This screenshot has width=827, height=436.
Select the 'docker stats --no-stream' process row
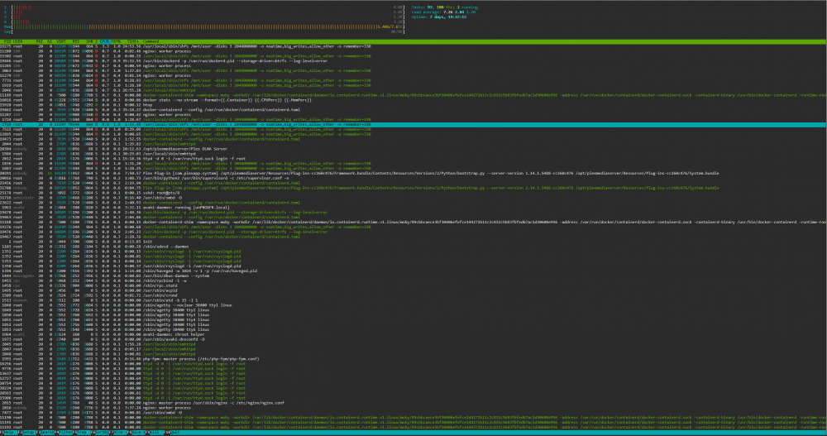pyautogui.click(x=413, y=100)
